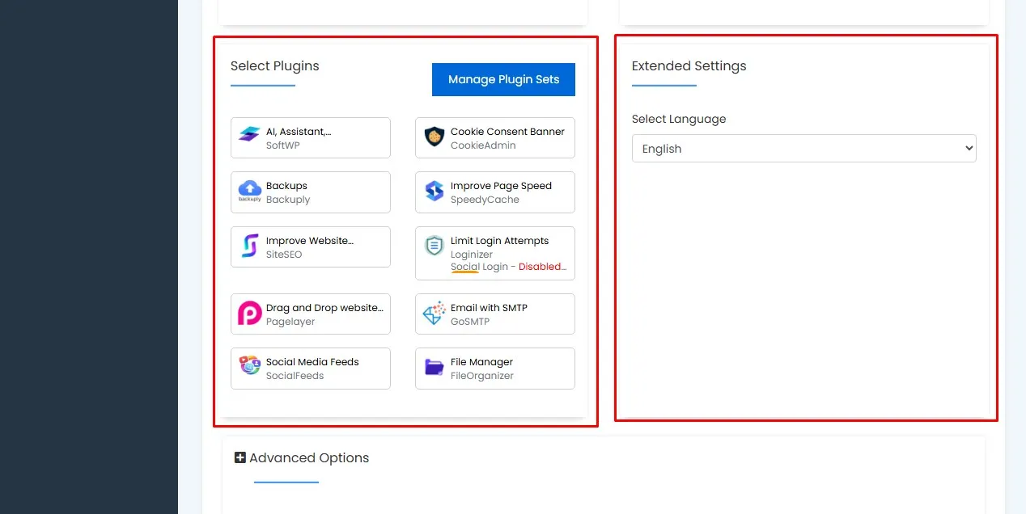1026x514 pixels.
Task: Open the Select Plugins section header
Action: 274,65
